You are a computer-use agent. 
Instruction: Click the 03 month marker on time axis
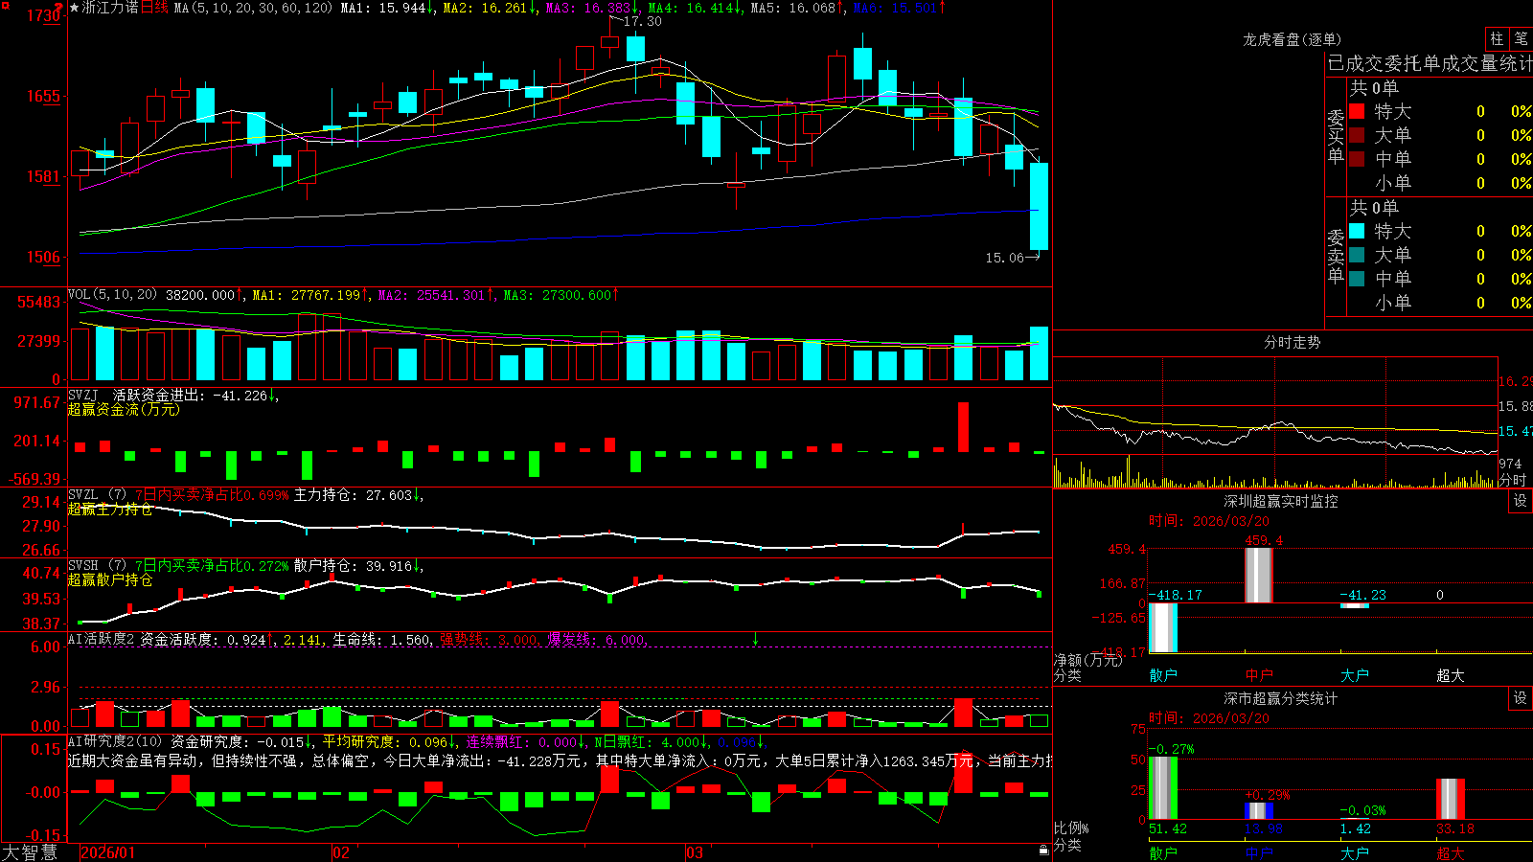pos(695,852)
